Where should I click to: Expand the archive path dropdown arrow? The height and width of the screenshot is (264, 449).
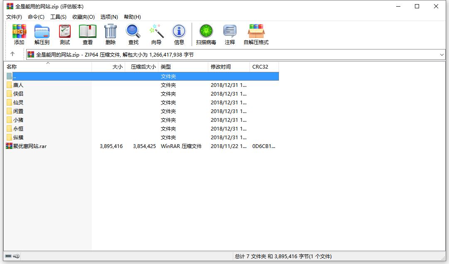point(442,54)
